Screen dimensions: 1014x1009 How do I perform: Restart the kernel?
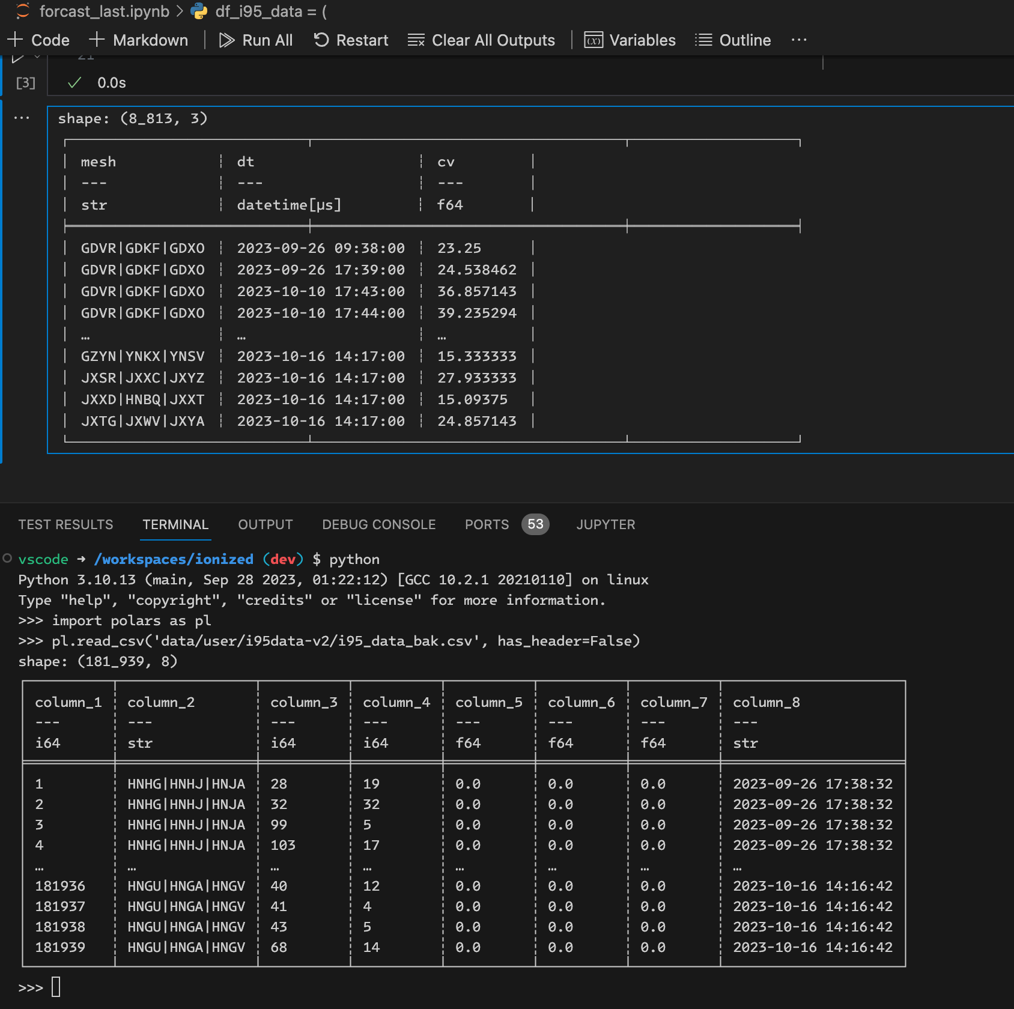point(350,40)
